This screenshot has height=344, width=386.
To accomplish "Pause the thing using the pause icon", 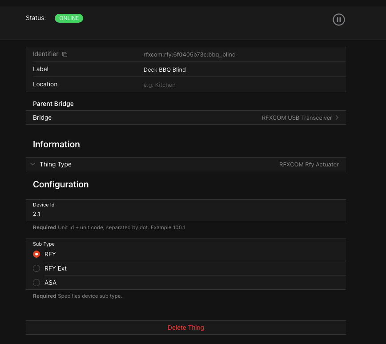I will pyautogui.click(x=339, y=20).
